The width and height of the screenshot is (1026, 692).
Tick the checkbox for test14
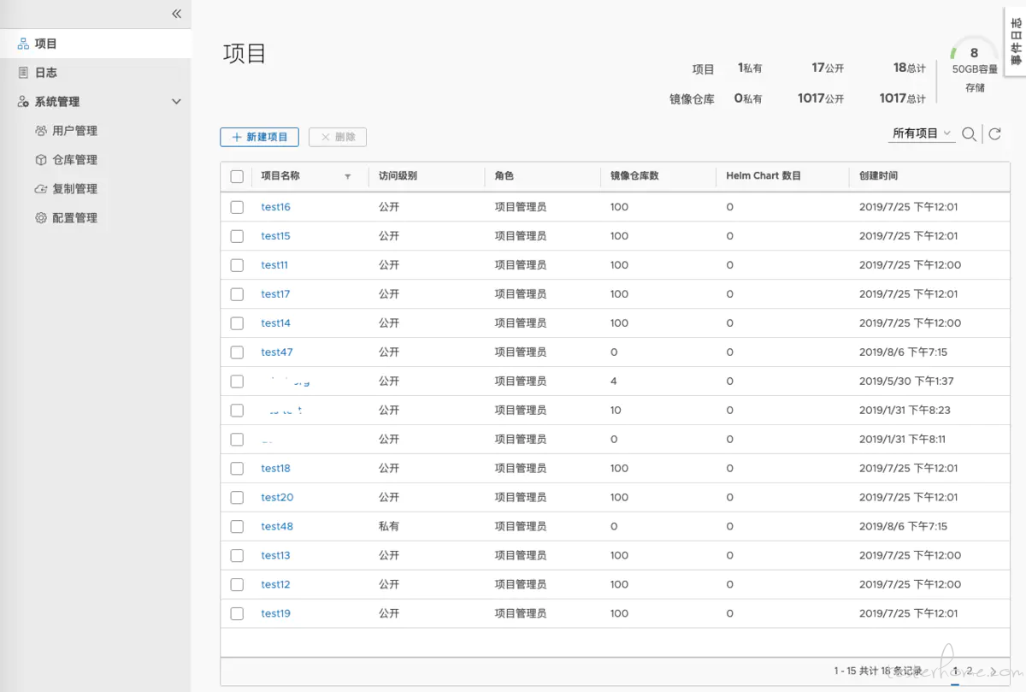click(x=237, y=323)
